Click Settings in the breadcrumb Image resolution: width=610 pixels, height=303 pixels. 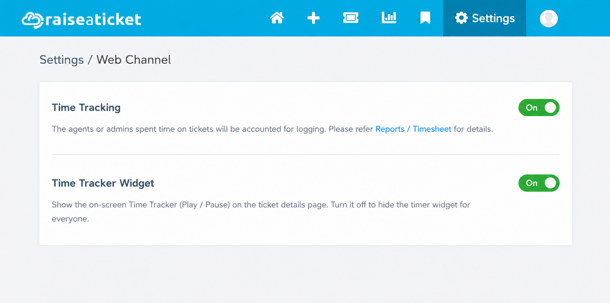coord(62,60)
